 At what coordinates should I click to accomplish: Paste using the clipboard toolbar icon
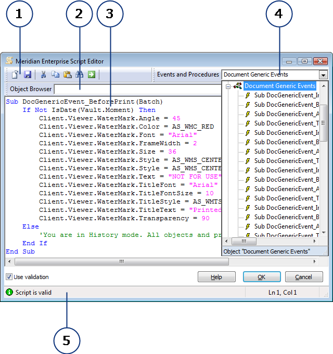pos(67,74)
